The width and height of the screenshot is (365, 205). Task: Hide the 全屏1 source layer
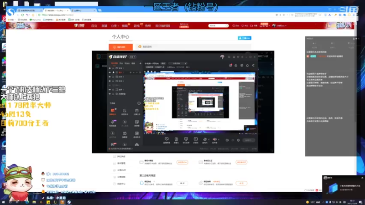pos(109,89)
